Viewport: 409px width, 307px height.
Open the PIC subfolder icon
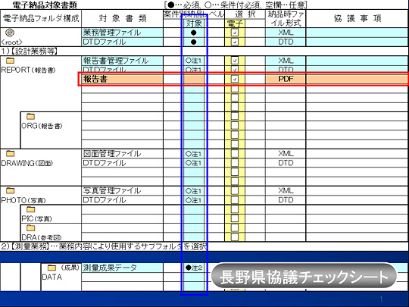tap(30, 209)
